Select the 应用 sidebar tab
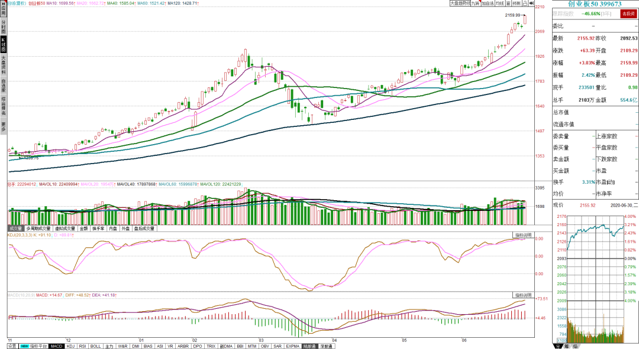Viewport: 639px width, 349px height. click(x=4, y=8)
